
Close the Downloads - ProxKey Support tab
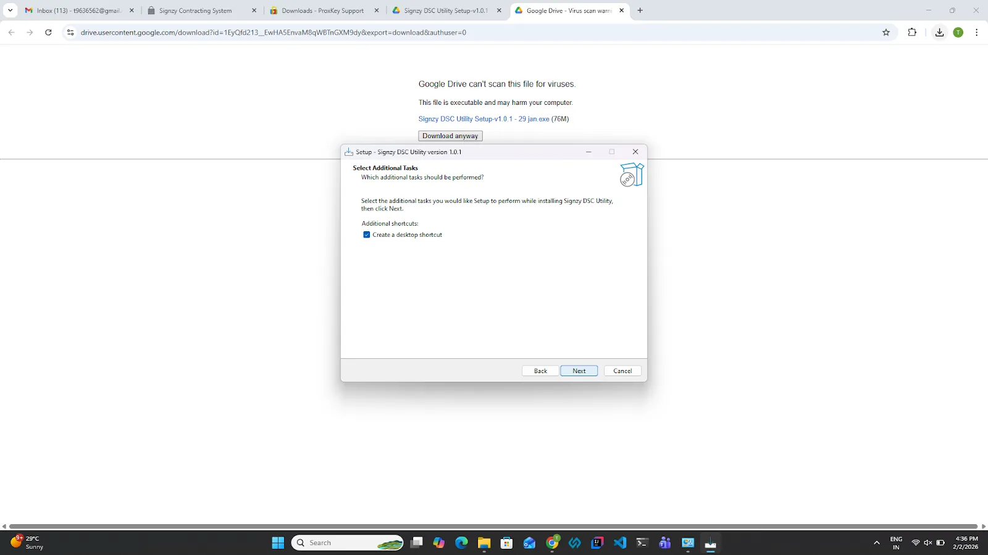pyautogui.click(x=377, y=10)
